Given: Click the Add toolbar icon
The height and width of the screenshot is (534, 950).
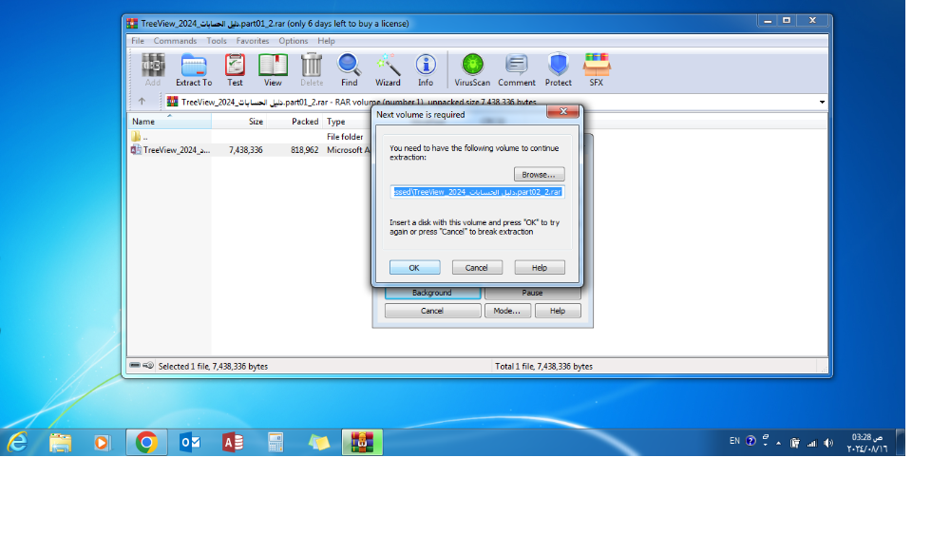Looking at the screenshot, I should (153, 69).
